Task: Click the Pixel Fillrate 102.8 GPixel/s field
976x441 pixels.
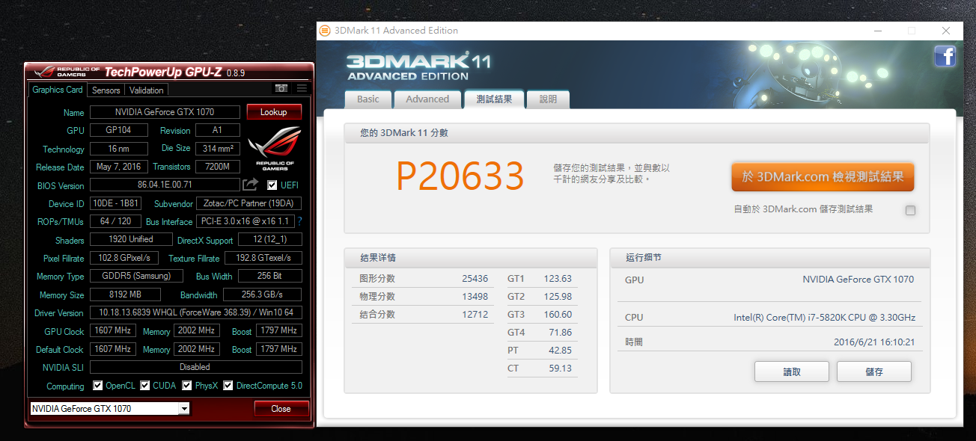Action: (125, 258)
